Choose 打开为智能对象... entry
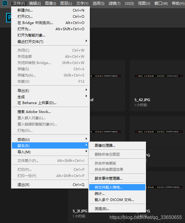Image resolution: width=185 pixels, height=223 pixels. (50, 35)
